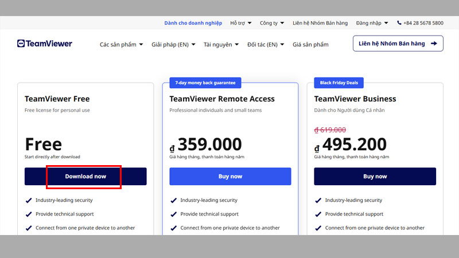Click the arrow in Liên hệ Nhóm Bán hàng button
Image resolution: width=459 pixels, height=258 pixels.
(434, 44)
